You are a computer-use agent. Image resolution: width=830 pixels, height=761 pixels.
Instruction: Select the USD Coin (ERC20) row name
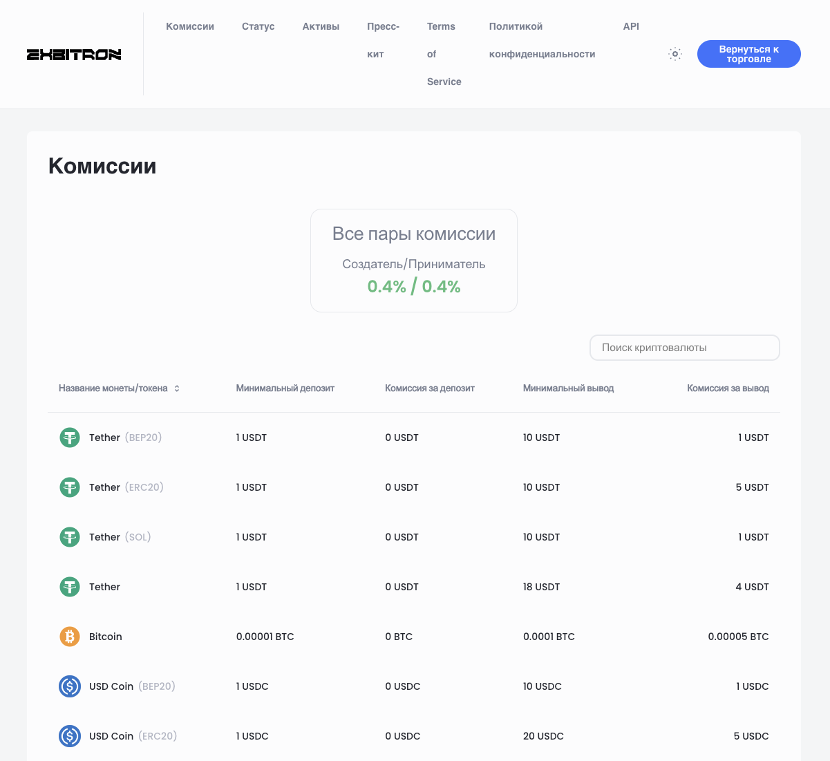coord(133,736)
